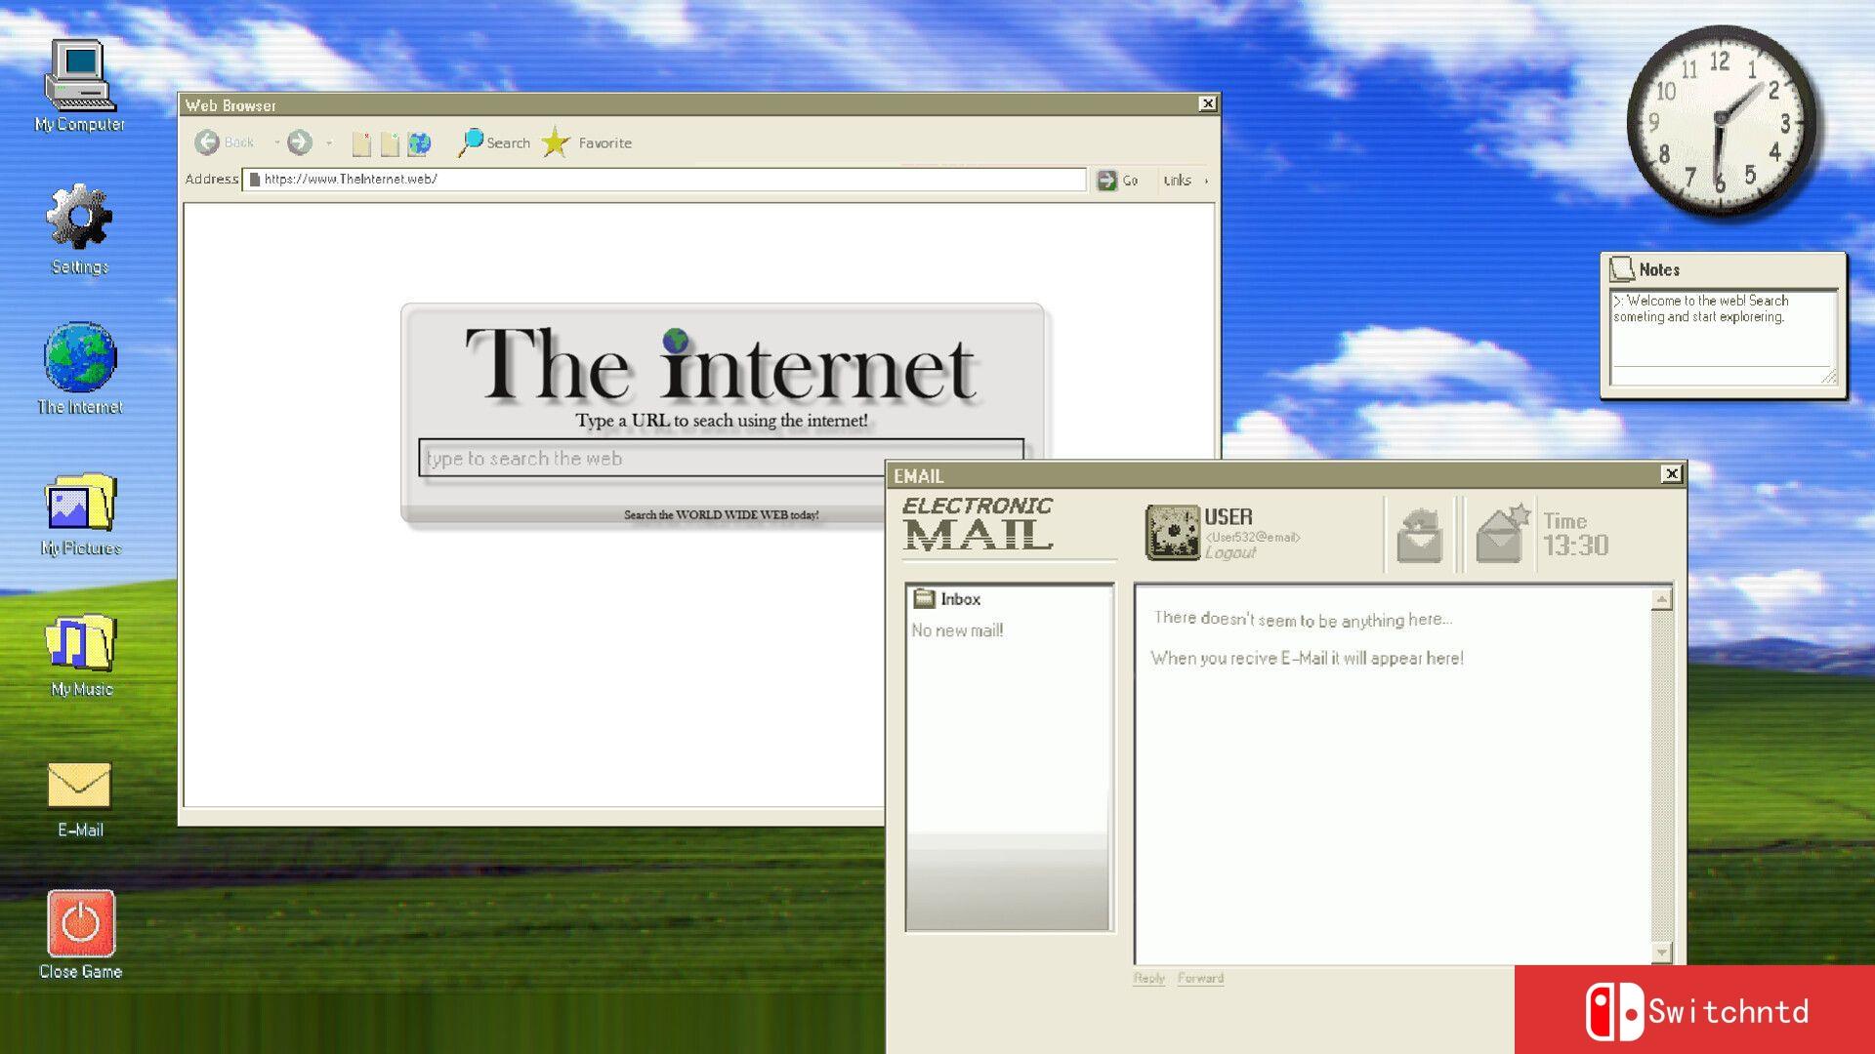Scroll the email inbox message panel

point(1660,772)
